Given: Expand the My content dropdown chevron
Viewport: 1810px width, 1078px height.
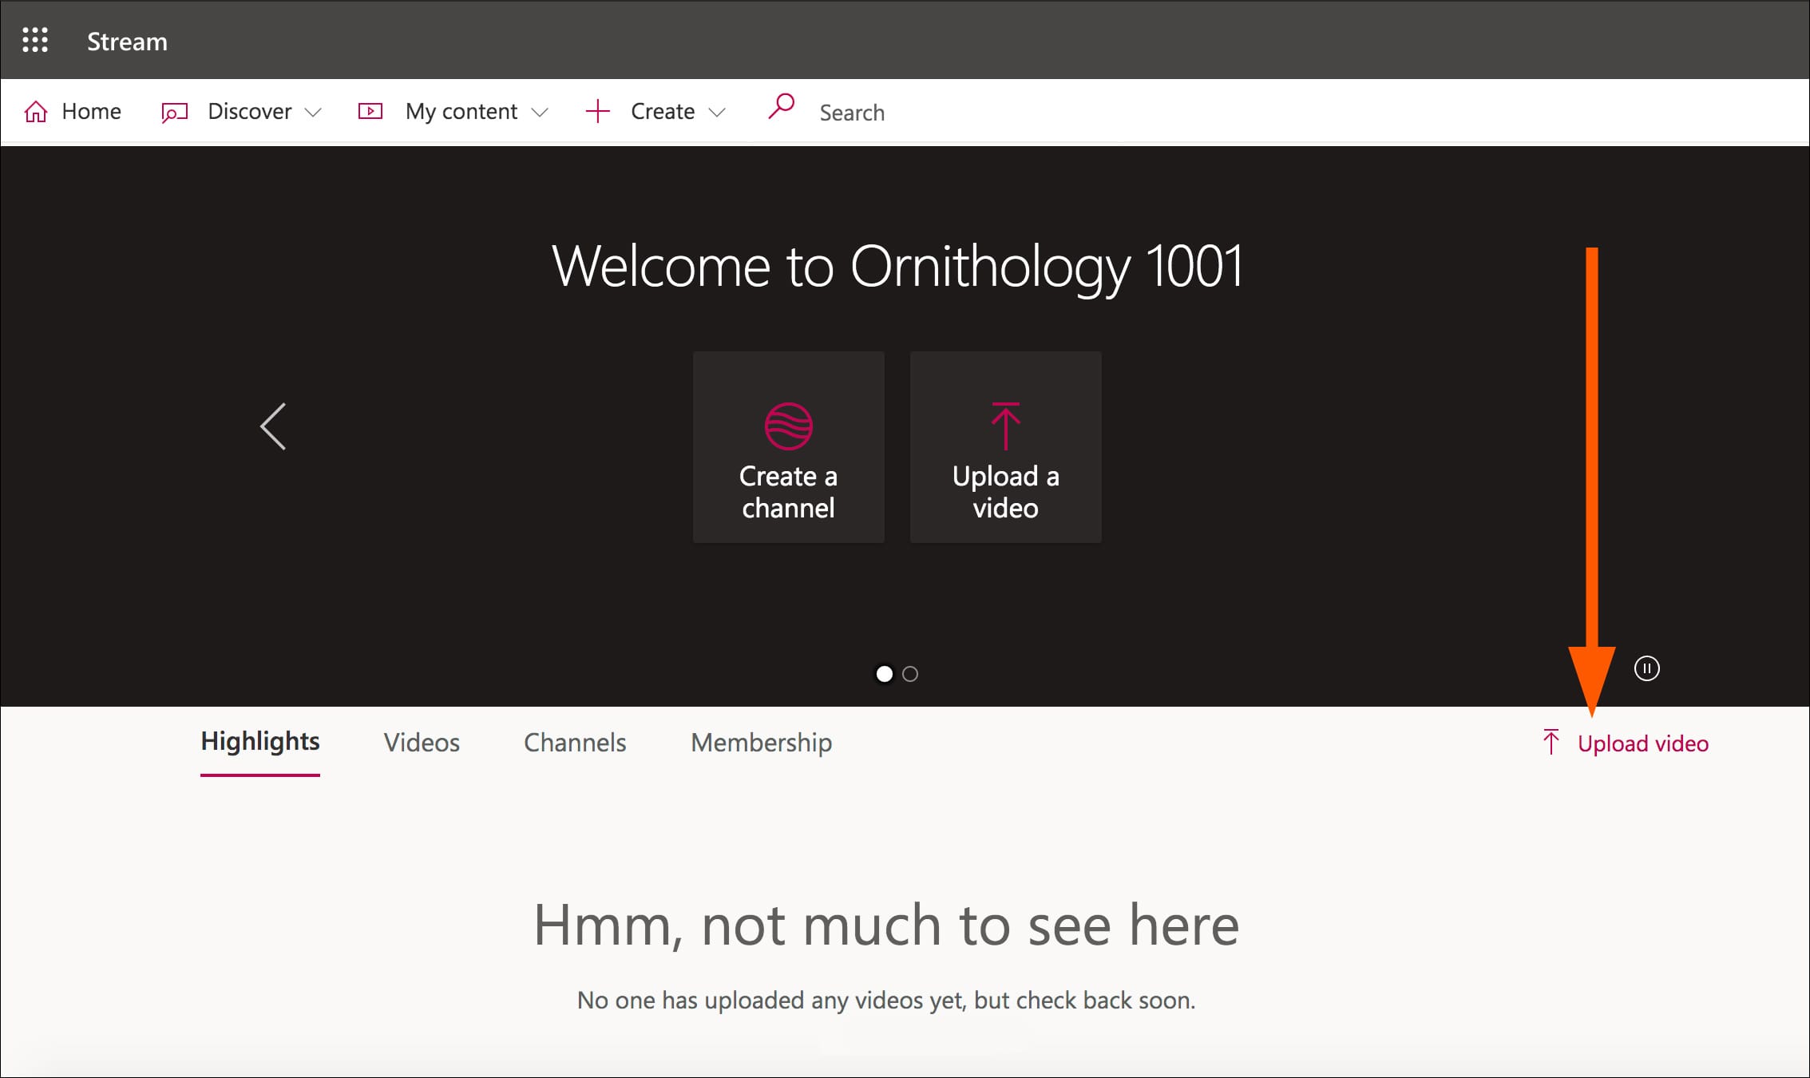Looking at the screenshot, I should pyautogui.click(x=540, y=113).
